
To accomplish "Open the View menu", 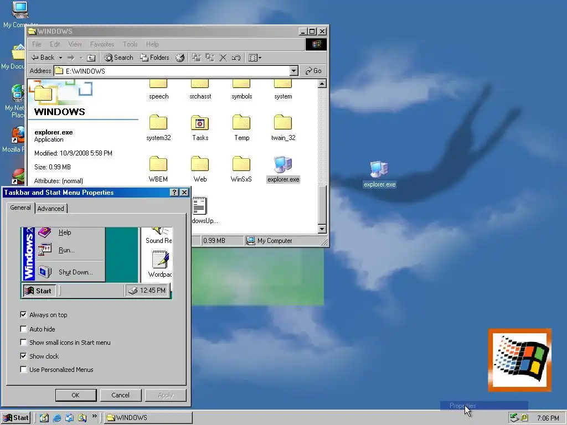I will [x=75, y=44].
